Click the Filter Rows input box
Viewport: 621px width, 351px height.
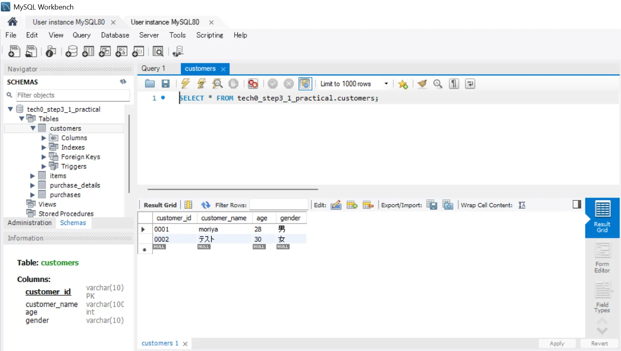279,205
